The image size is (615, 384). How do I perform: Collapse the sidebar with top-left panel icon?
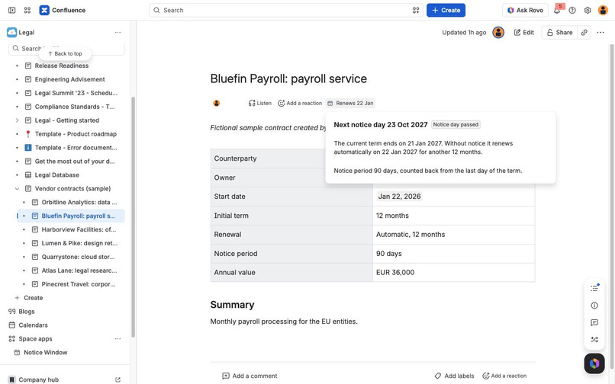11,10
